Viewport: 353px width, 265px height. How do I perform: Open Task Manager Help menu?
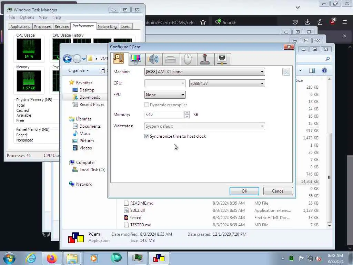(57, 17)
